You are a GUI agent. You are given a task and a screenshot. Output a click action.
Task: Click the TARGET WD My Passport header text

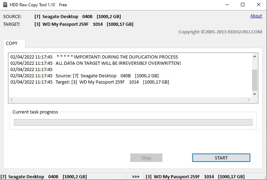84,24
